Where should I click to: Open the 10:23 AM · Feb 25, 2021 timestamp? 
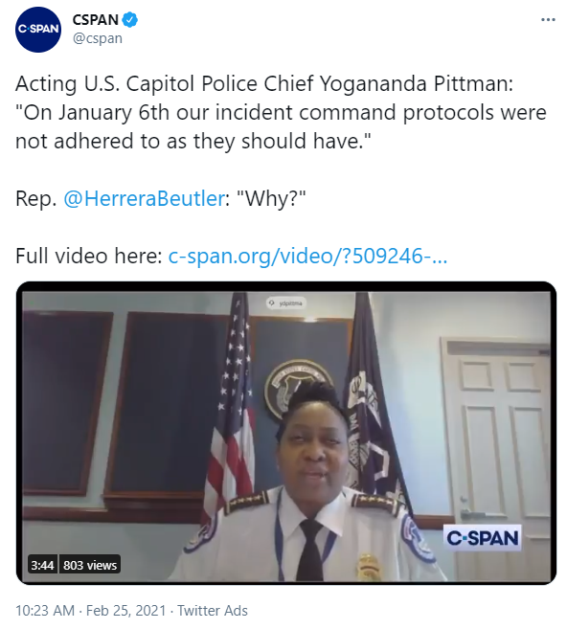click(90, 611)
